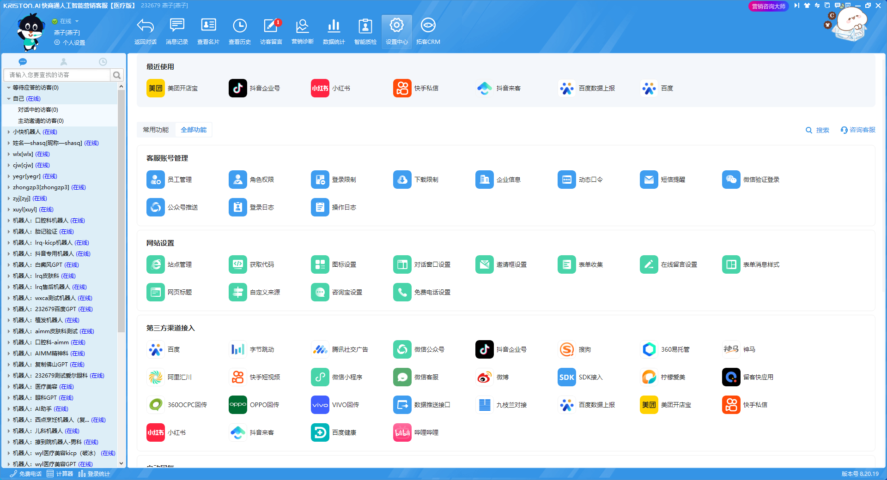Open 微信验证登录 settings
This screenshot has width=887, height=480.
[751, 180]
